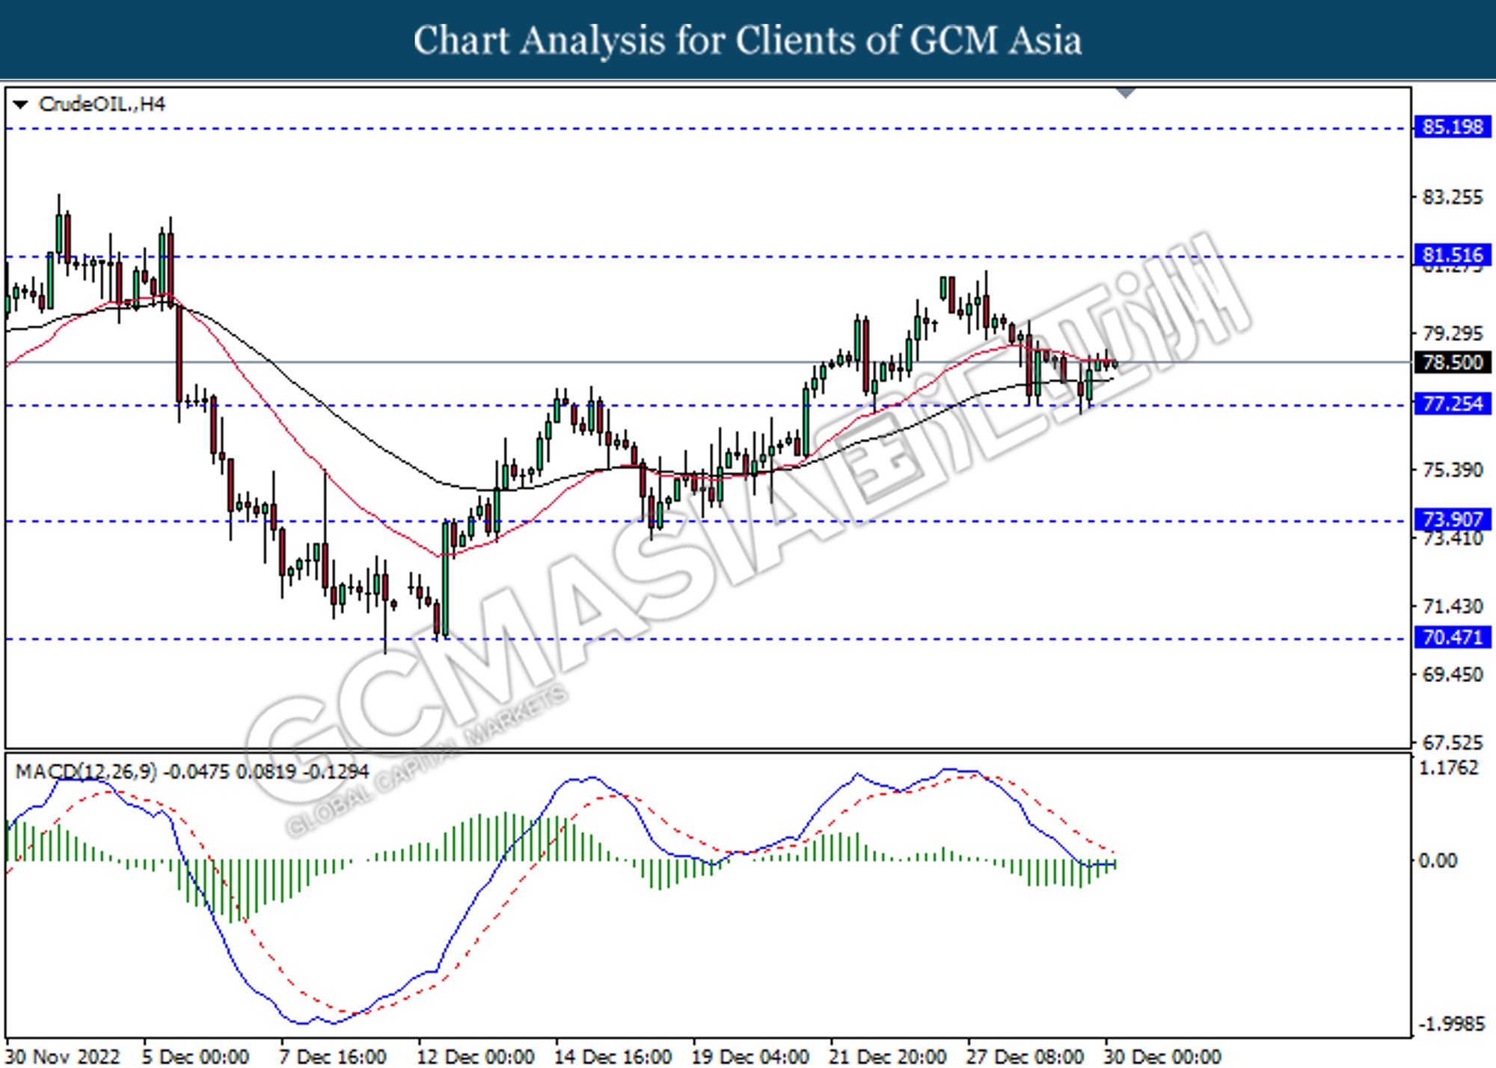
Task: Click the 67.525 price axis value
Action: click(1452, 743)
